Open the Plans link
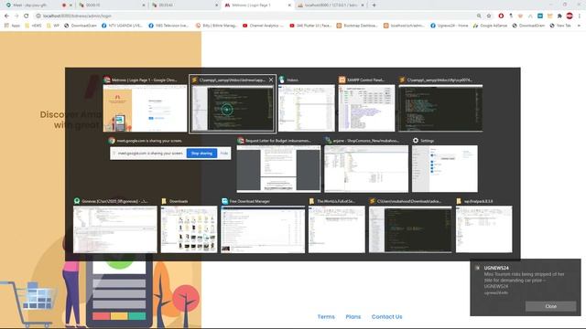 (x=353, y=317)
